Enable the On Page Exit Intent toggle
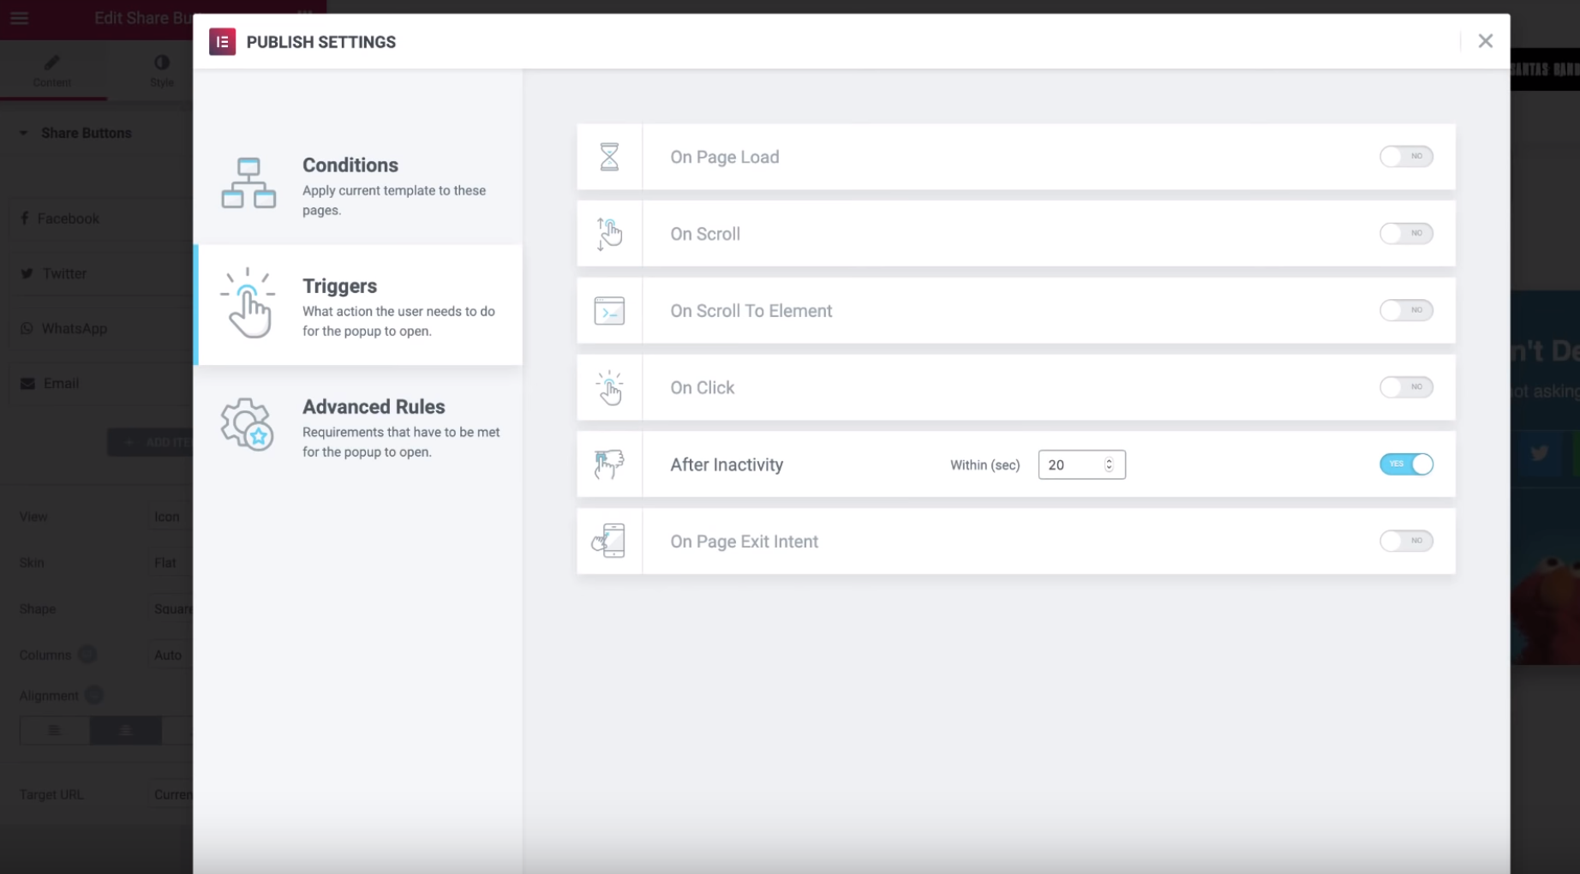 coord(1405,542)
